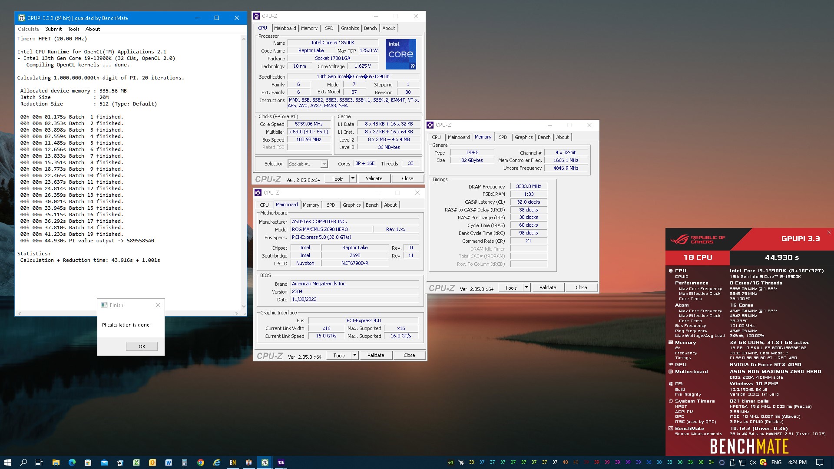Viewport: 834px width, 469px height.
Task: Click Validate in Memory CPU-Z window
Action: click(x=548, y=287)
